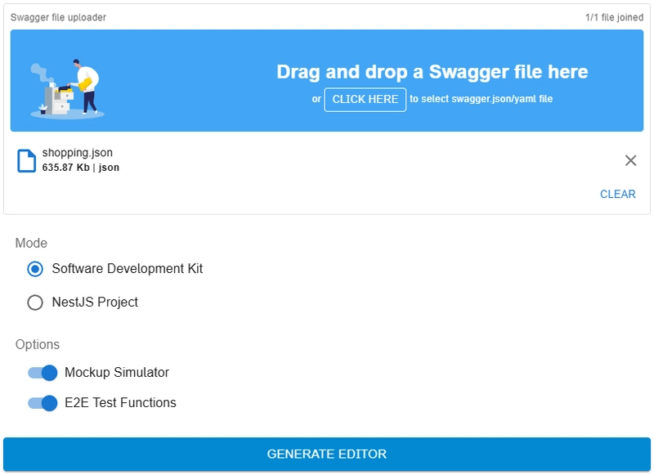Viewport: 654px width, 475px height.
Task: Click the "Software Development Kit" label text
Action: (127, 269)
